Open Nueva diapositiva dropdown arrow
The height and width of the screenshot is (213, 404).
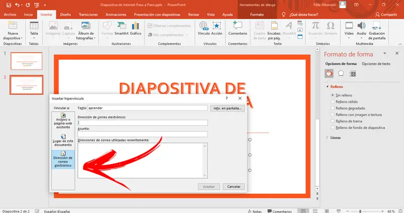click(22, 38)
